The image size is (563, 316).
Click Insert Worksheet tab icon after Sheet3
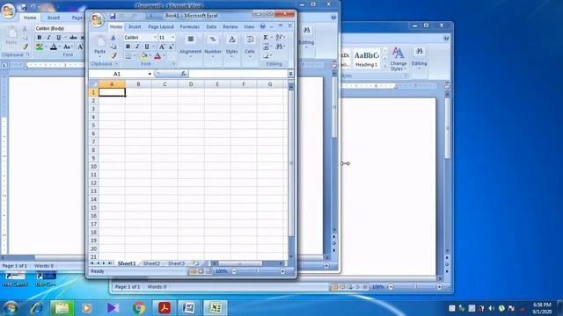pos(195,263)
